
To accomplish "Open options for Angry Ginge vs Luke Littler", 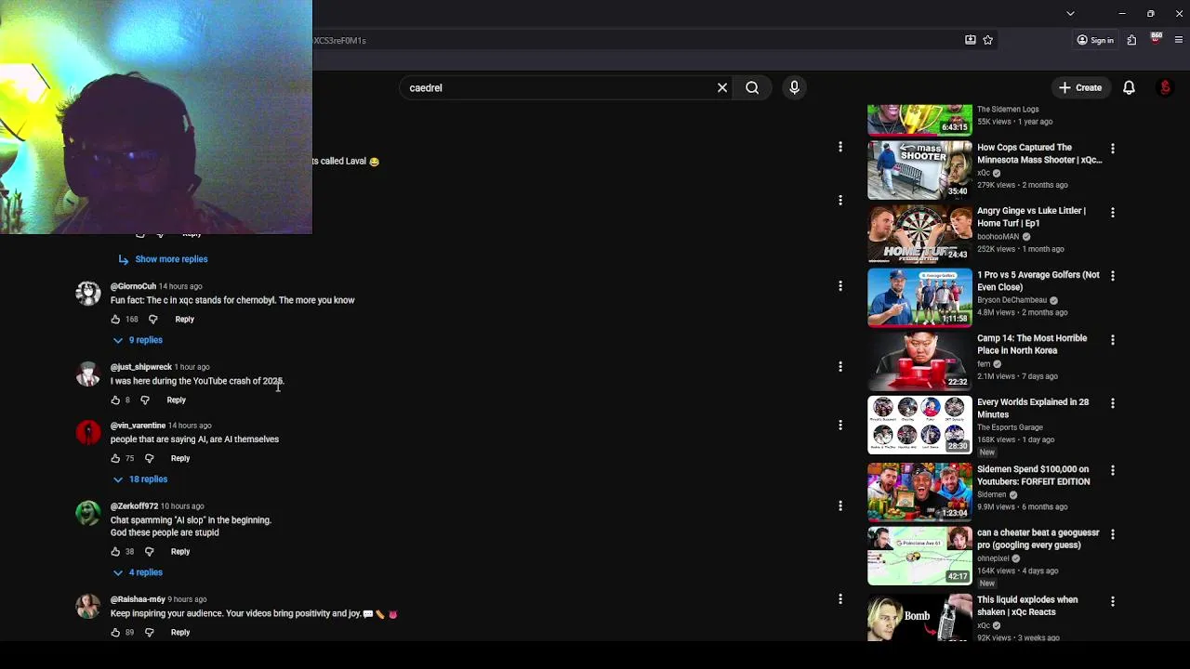I will (1113, 212).
